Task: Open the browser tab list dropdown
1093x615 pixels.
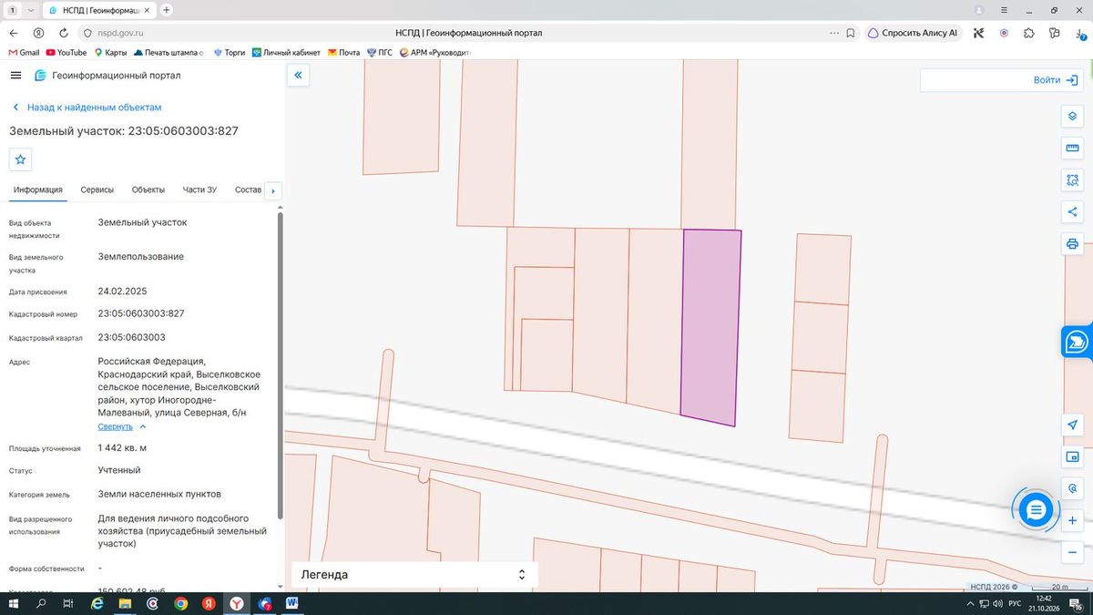Action: (x=32, y=9)
